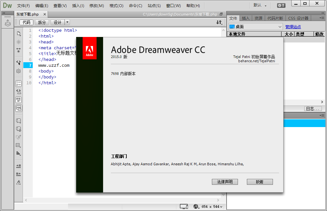Collapse the right panel group arrows
Viewport: 327px width, 211px height.
click(322, 13)
